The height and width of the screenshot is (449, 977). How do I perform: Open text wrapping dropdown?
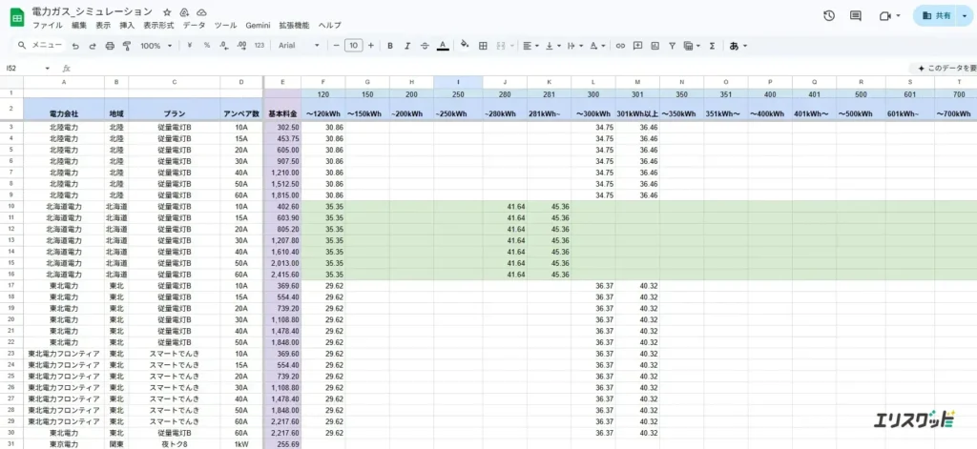575,46
